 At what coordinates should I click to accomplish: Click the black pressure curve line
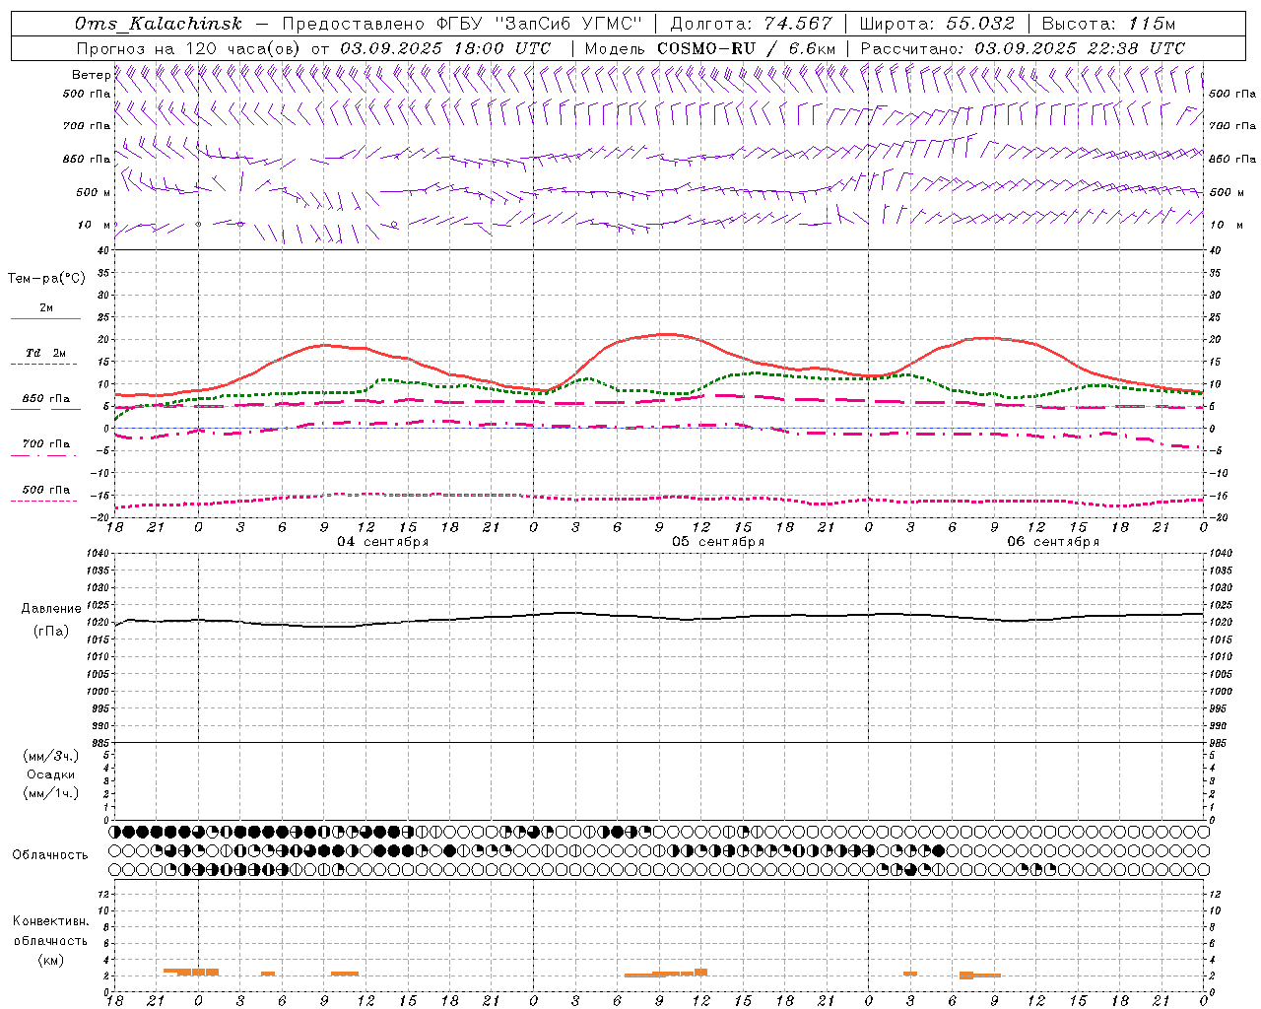click(659, 619)
